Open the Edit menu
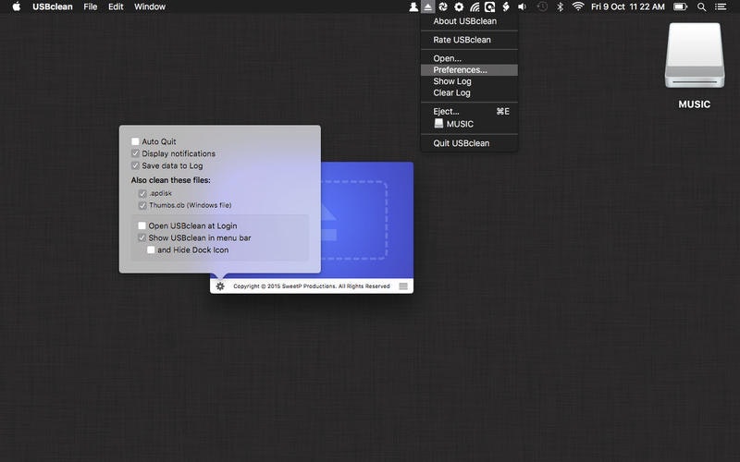740x462 pixels. (x=116, y=6)
